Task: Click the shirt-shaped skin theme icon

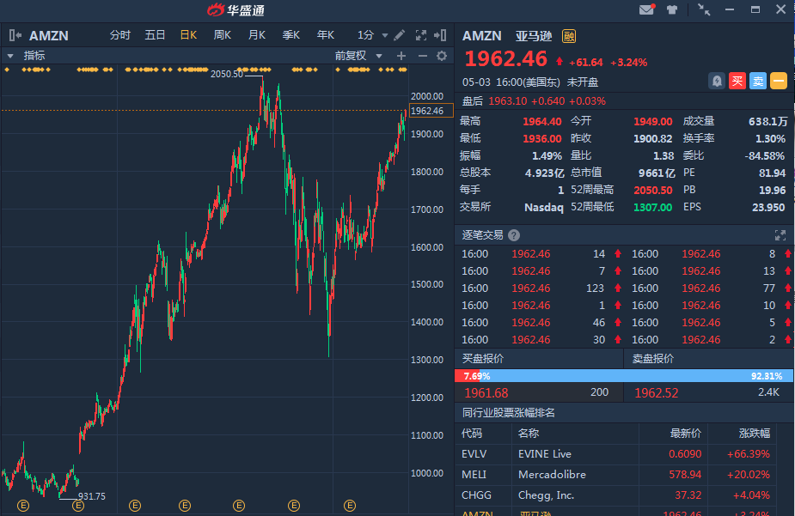Action: (x=673, y=10)
